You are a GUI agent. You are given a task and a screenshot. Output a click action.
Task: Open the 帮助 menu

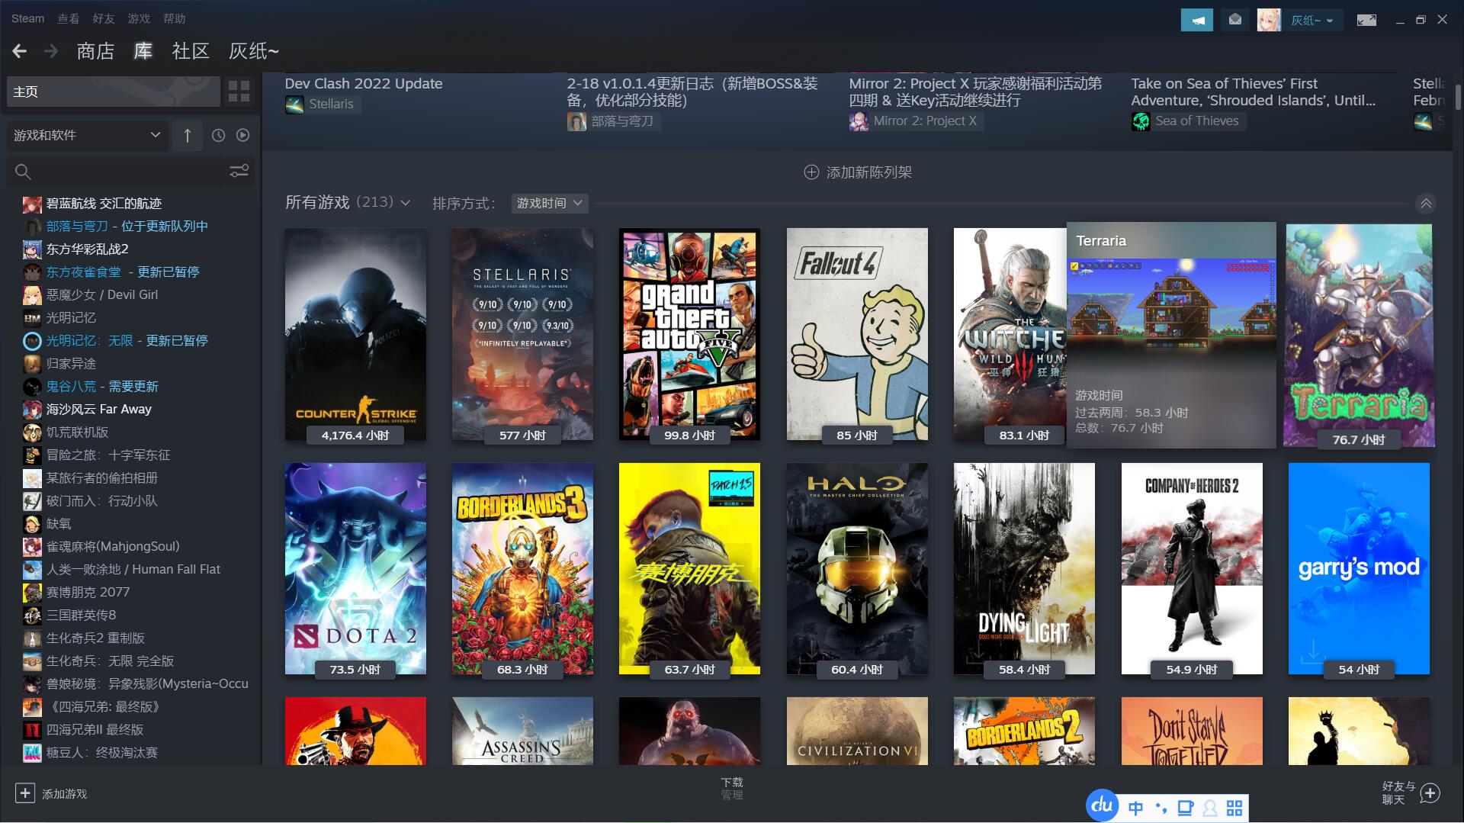click(x=174, y=18)
